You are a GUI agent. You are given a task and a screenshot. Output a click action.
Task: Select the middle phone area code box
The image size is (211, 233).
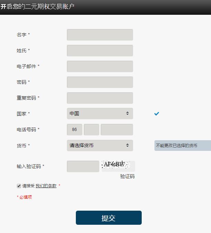point(91,130)
